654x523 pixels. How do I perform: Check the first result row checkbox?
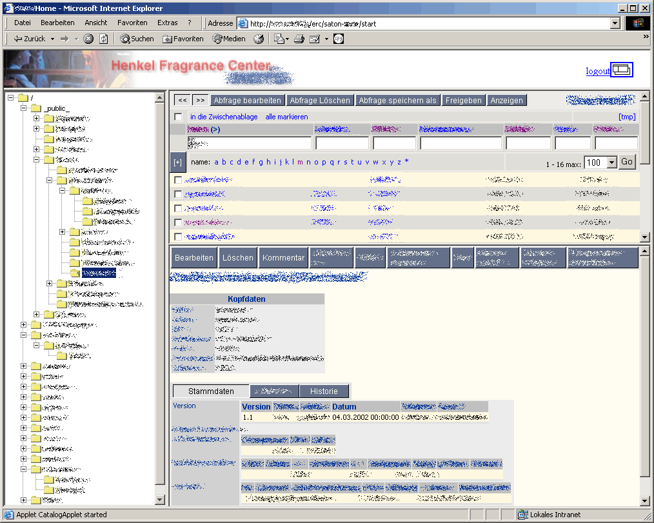tap(178, 180)
